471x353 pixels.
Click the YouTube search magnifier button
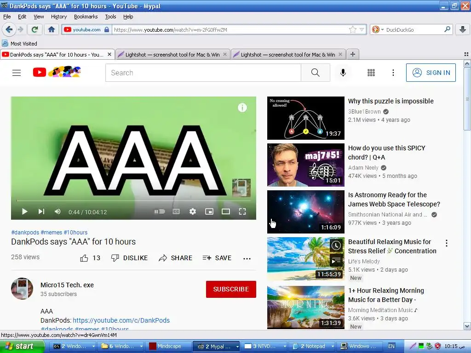click(316, 73)
